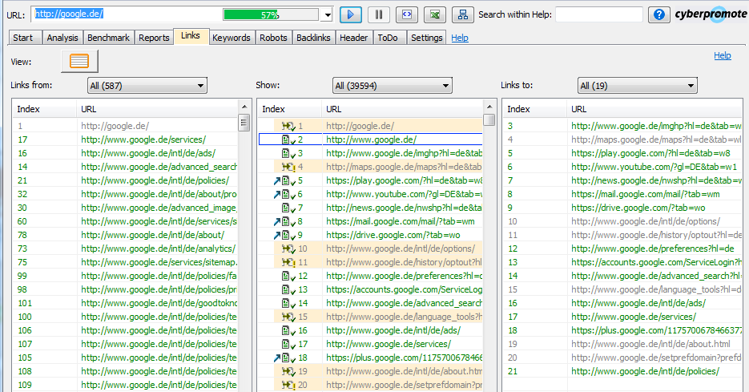Image resolution: width=749 pixels, height=392 pixels.
Task: Click page status icon beside index 2 in middle list
Action: coord(288,139)
